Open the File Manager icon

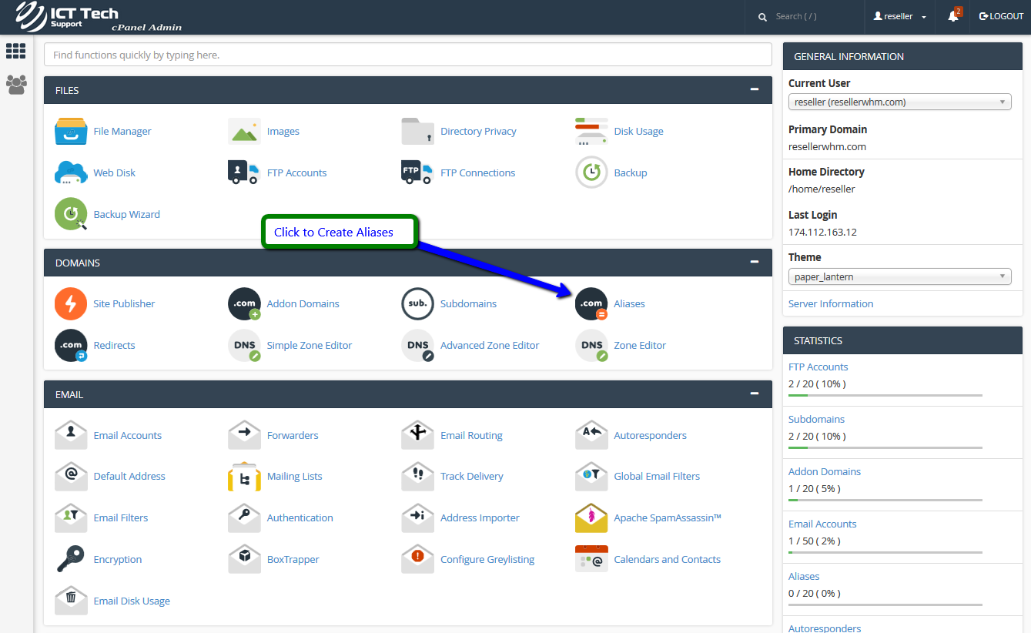click(x=71, y=131)
